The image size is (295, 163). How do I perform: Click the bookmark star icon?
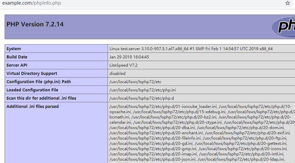pos(287,3)
